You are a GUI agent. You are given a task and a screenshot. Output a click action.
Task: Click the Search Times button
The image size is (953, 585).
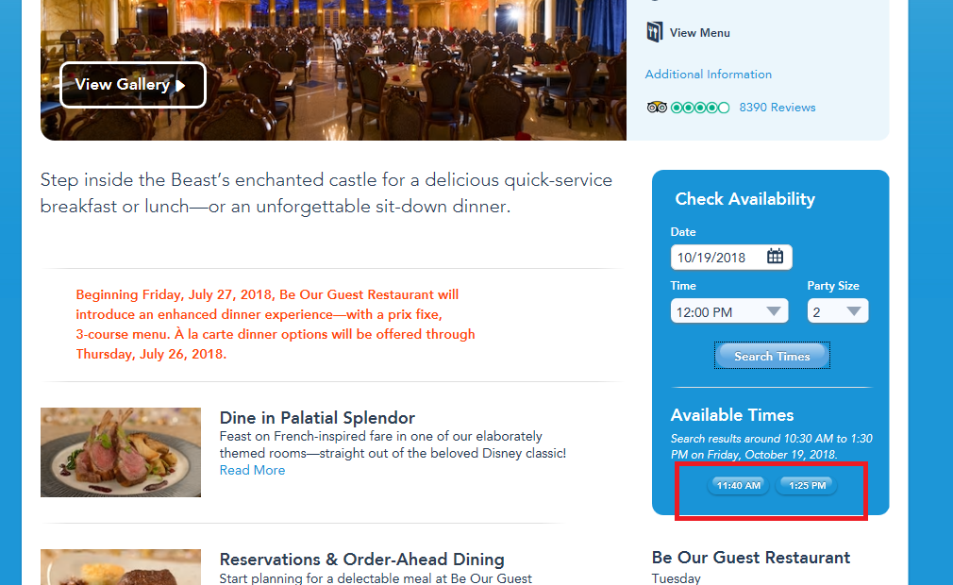pyautogui.click(x=772, y=356)
